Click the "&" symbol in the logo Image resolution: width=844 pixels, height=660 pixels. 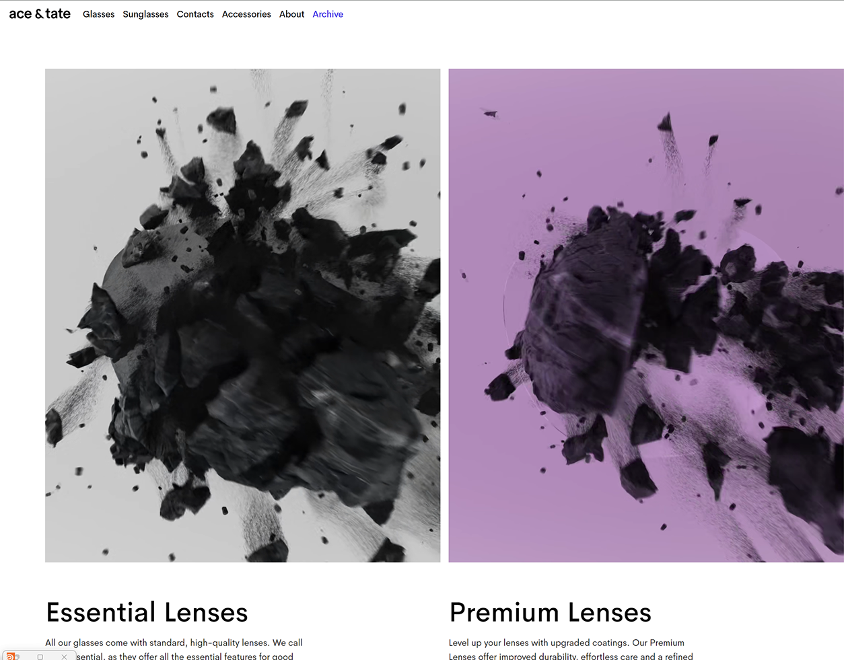39,14
